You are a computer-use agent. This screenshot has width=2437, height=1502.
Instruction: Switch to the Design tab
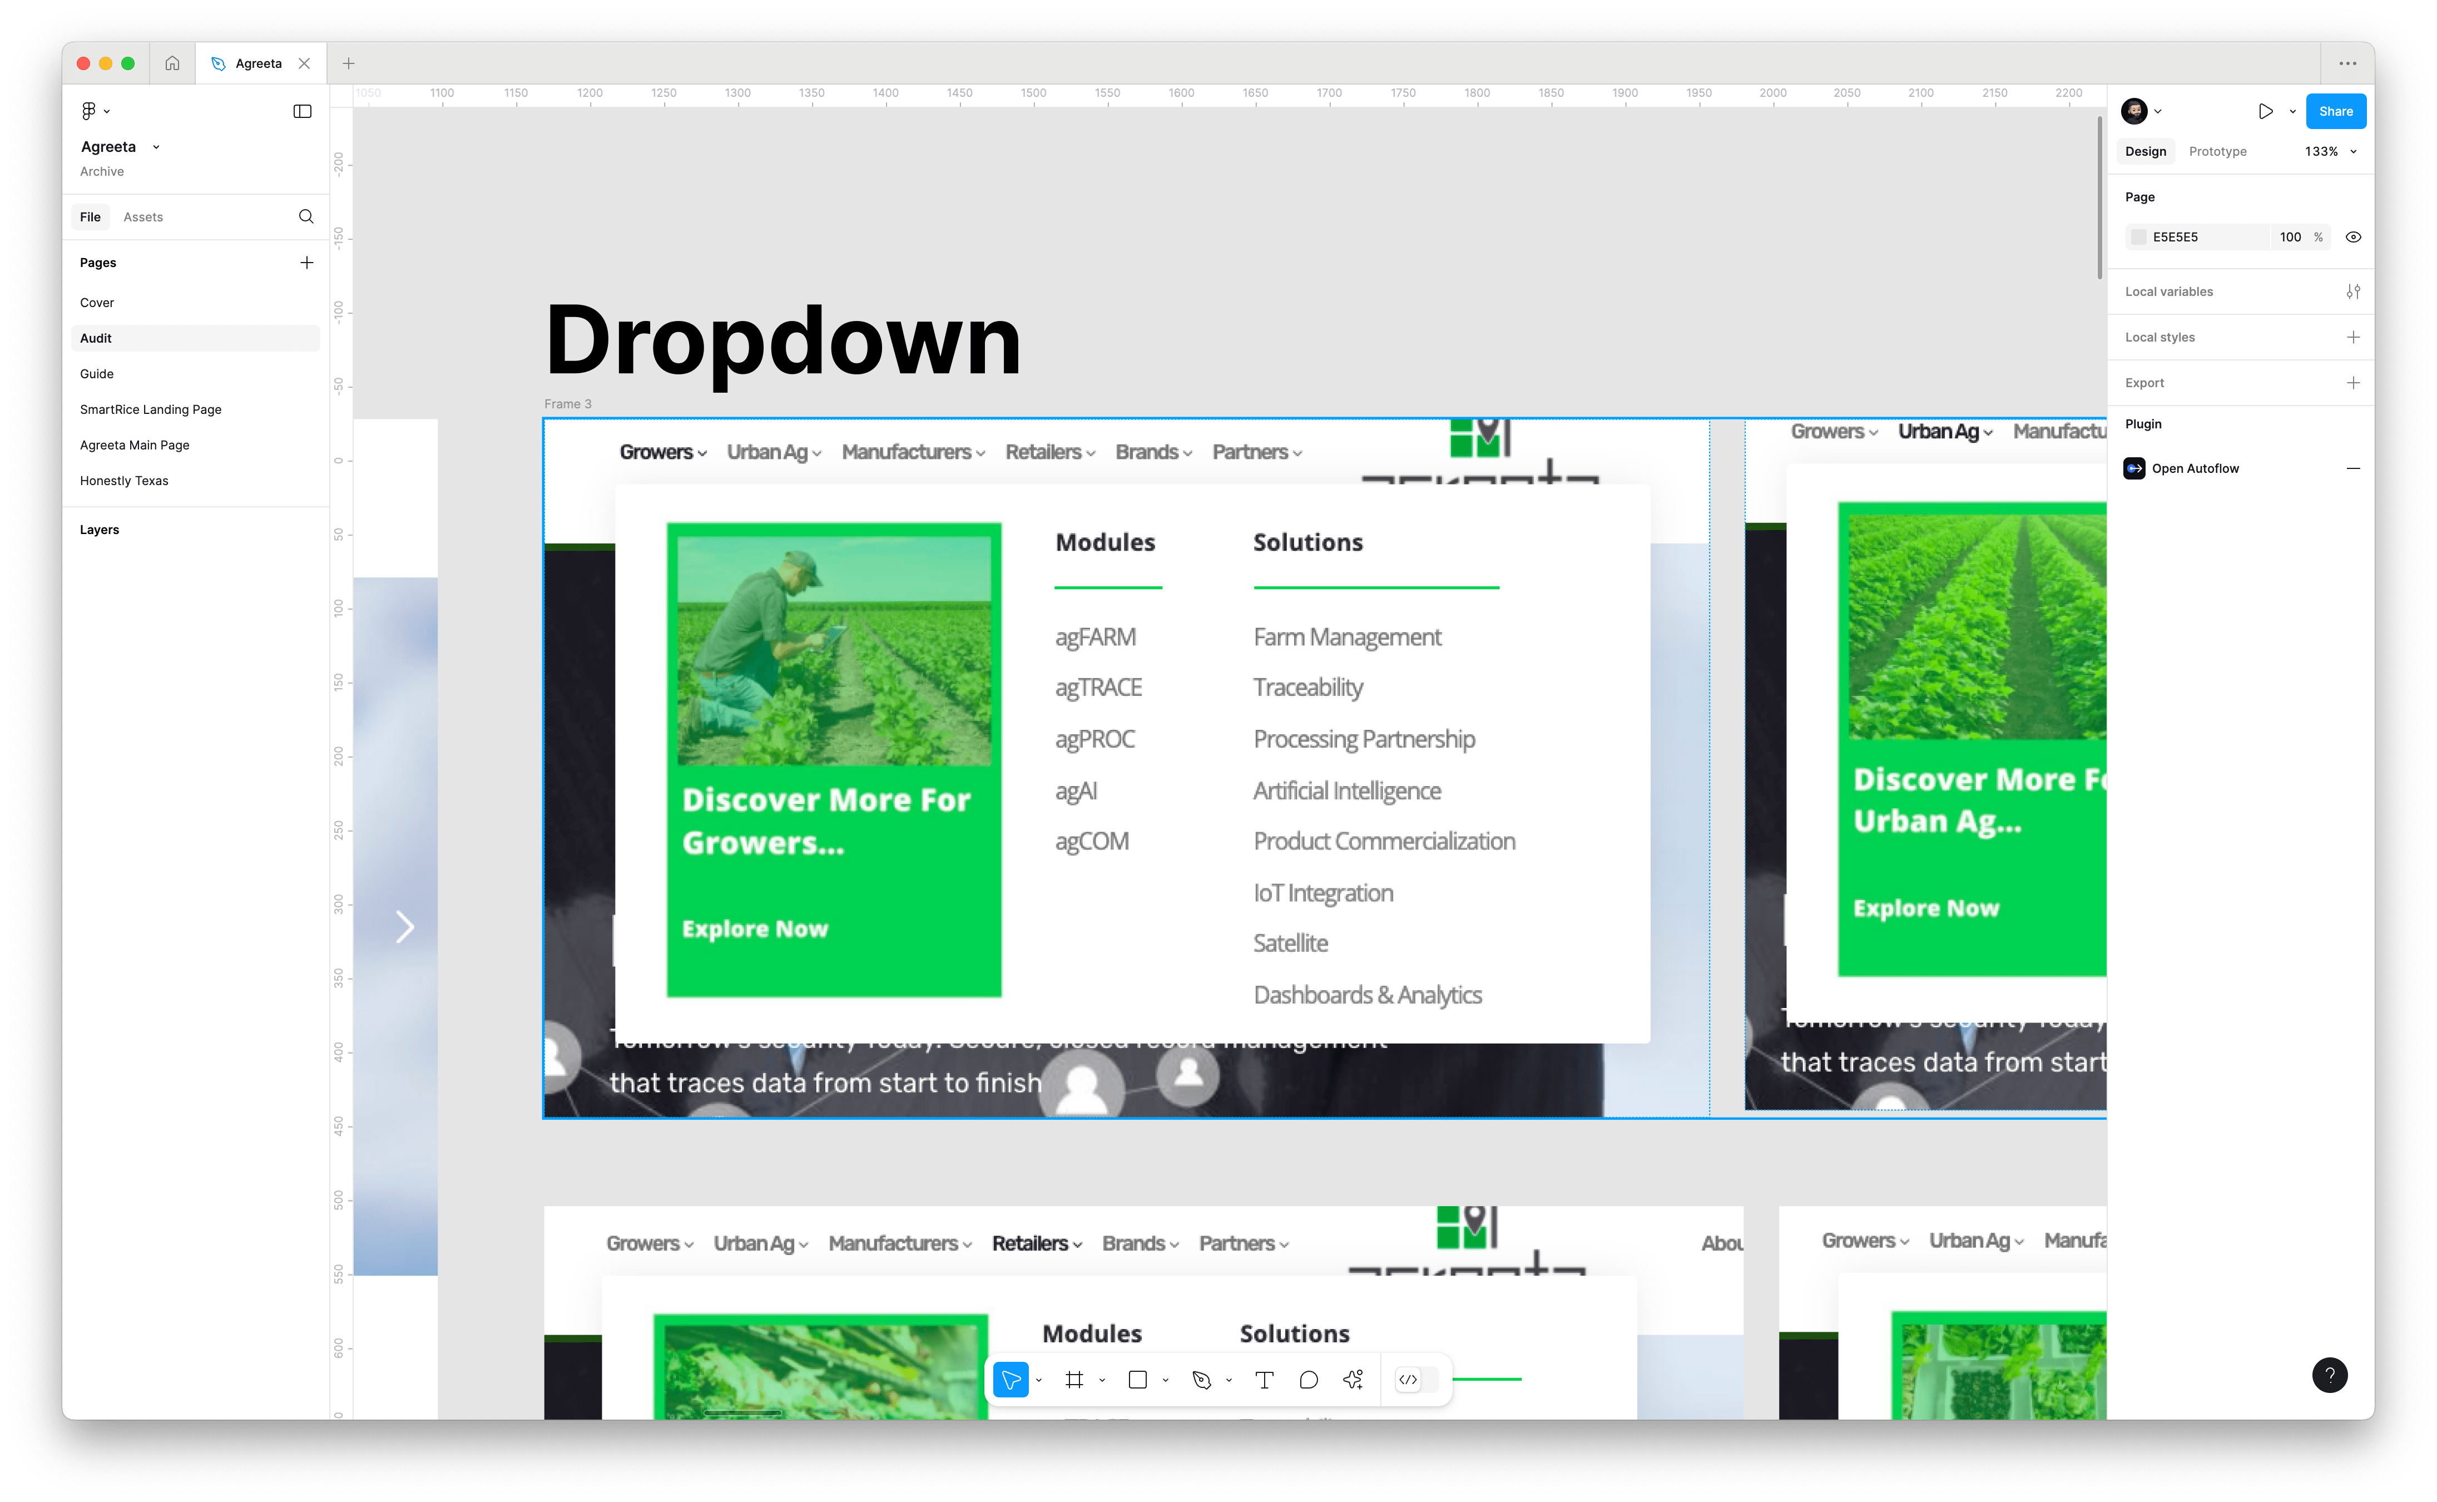[x=2145, y=151]
